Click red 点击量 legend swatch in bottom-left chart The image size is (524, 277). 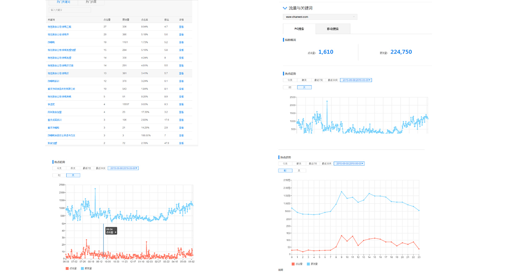67,269
